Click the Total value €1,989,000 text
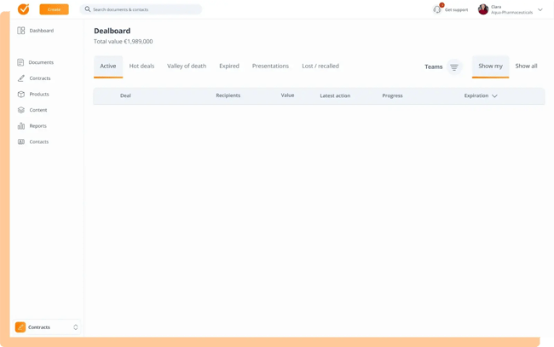 coord(123,41)
